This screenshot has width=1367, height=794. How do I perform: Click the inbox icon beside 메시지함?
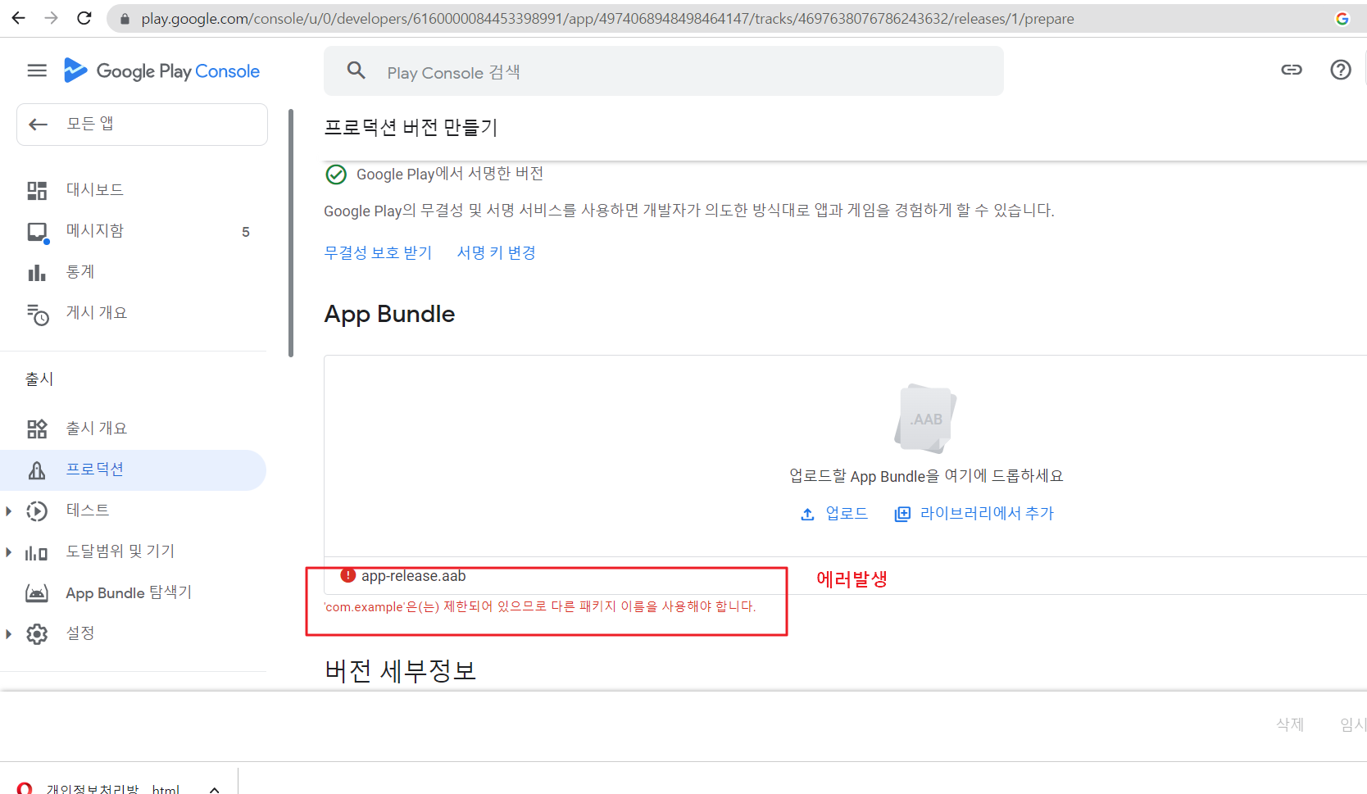coord(38,232)
